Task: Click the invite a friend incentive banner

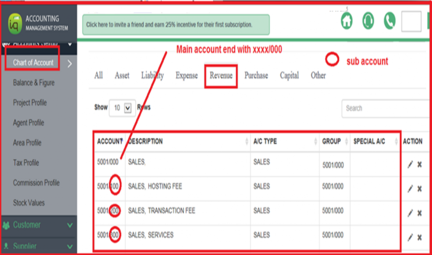Action: pyautogui.click(x=175, y=24)
